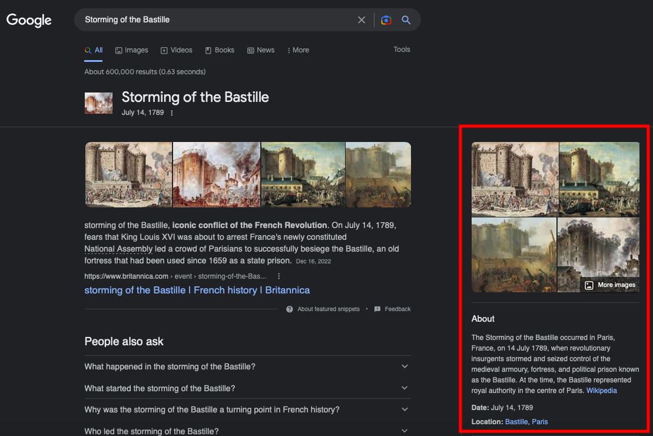The height and width of the screenshot is (436, 653).
Task: Click the "Dec 16, 2022" snippet date
Action: [x=313, y=262]
